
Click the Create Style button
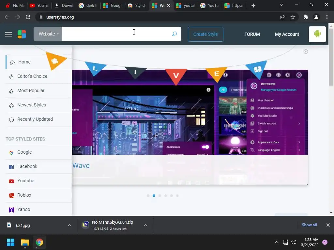coord(205,34)
